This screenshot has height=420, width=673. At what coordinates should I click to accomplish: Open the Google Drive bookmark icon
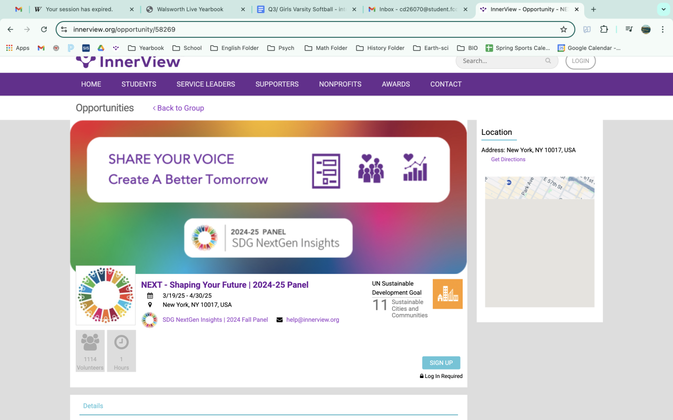(100, 48)
